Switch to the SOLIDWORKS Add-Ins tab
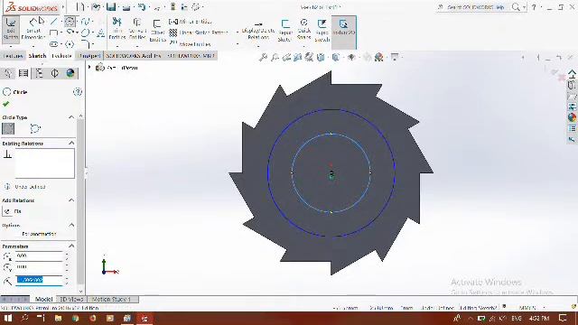The height and width of the screenshot is (325, 578). pos(134,56)
